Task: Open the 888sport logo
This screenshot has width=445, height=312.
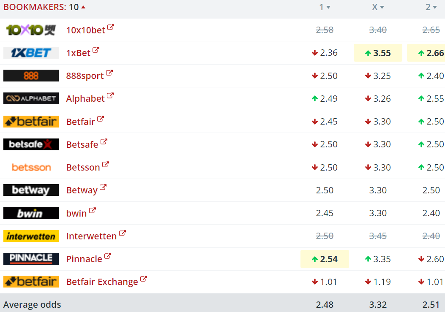Action: tap(31, 76)
